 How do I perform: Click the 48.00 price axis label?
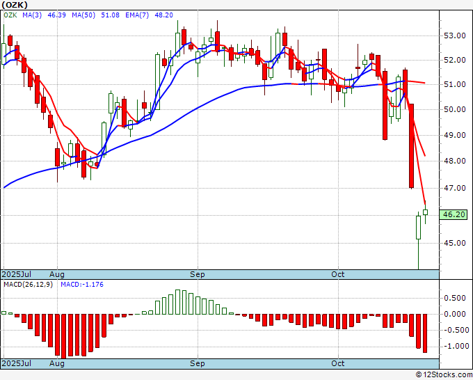coord(455,161)
